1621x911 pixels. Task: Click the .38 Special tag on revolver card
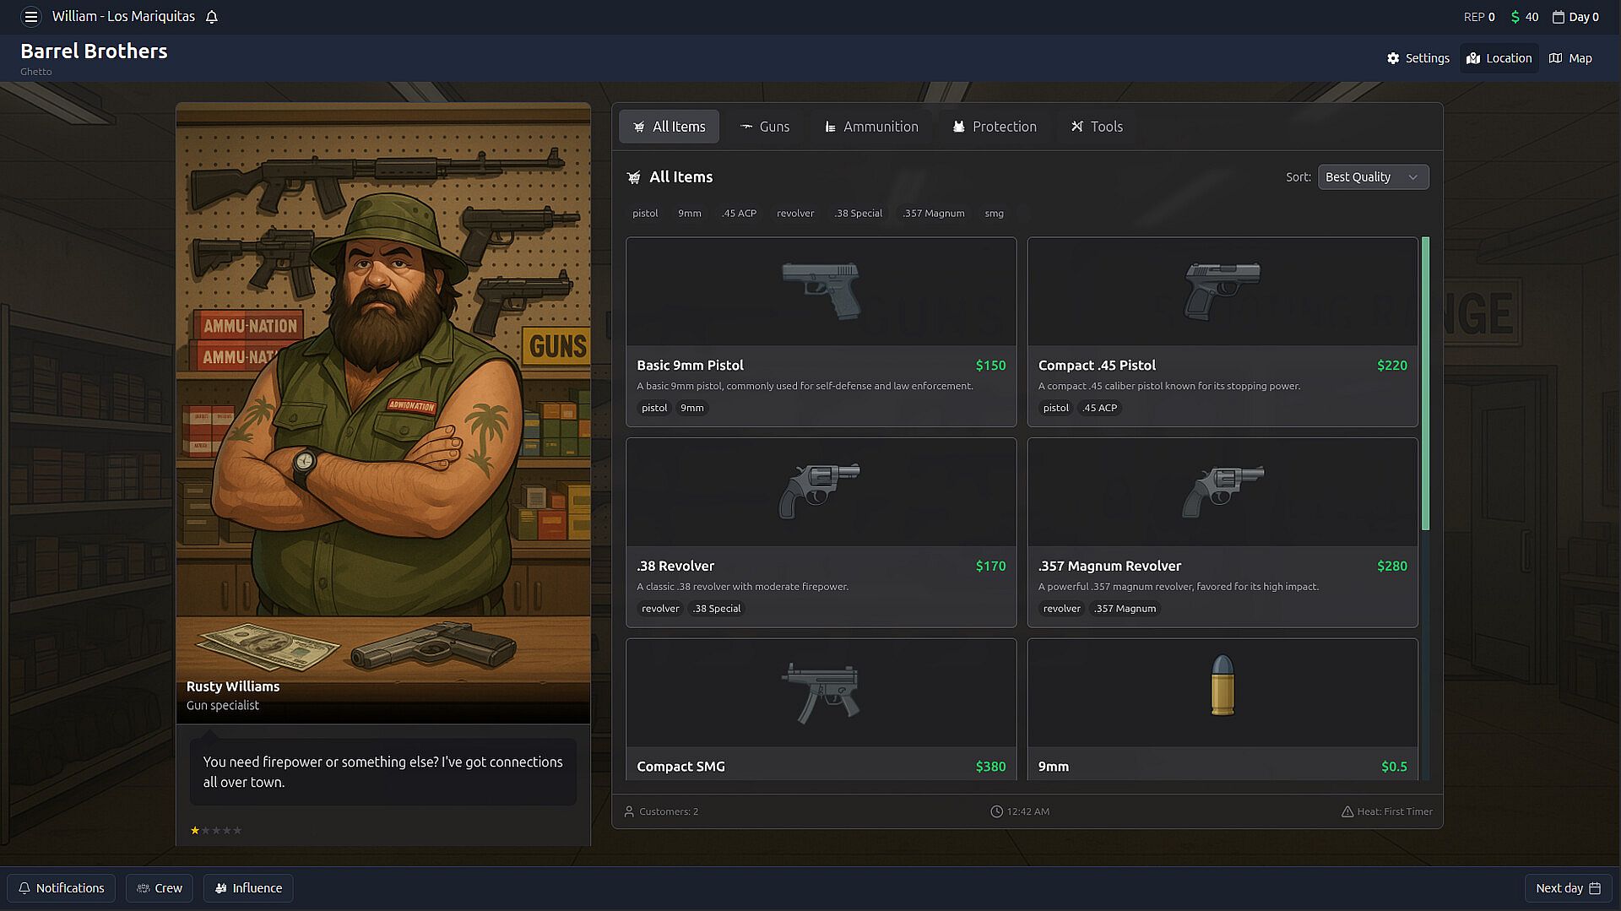pos(717,609)
